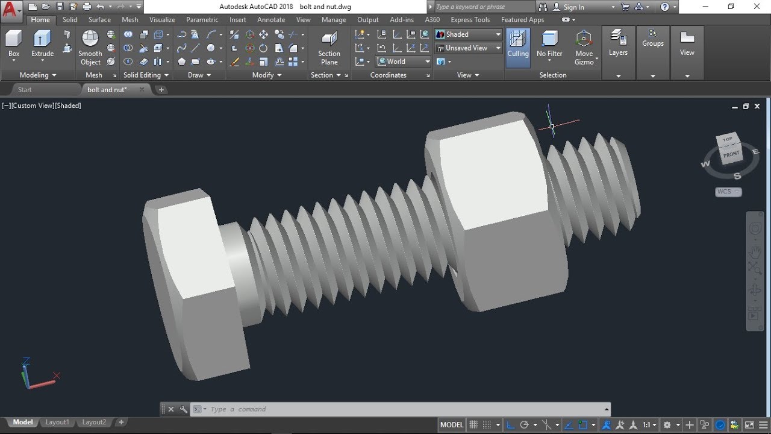Open the Parametric ribbon tab

[x=202, y=19]
